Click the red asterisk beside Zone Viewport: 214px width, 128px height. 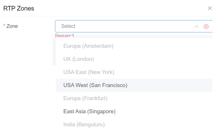point(4,26)
